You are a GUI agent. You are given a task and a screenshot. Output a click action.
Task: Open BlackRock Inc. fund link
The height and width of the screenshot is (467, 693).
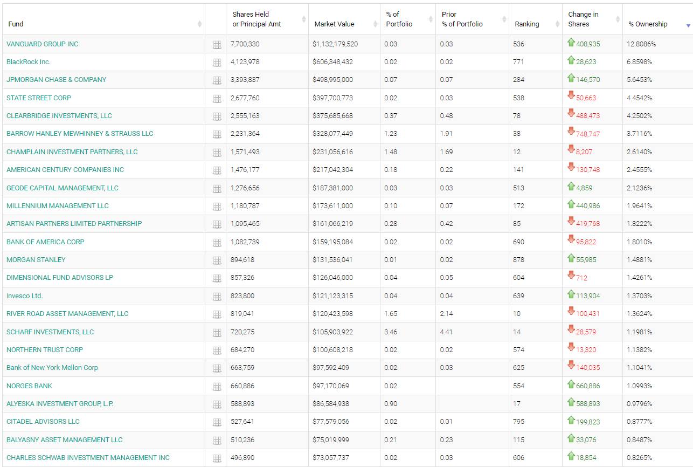point(29,62)
